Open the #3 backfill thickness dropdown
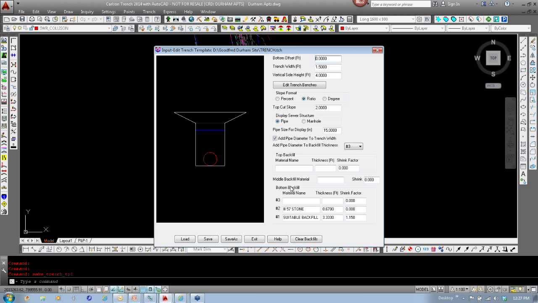The image size is (538, 303). tap(353, 146)
